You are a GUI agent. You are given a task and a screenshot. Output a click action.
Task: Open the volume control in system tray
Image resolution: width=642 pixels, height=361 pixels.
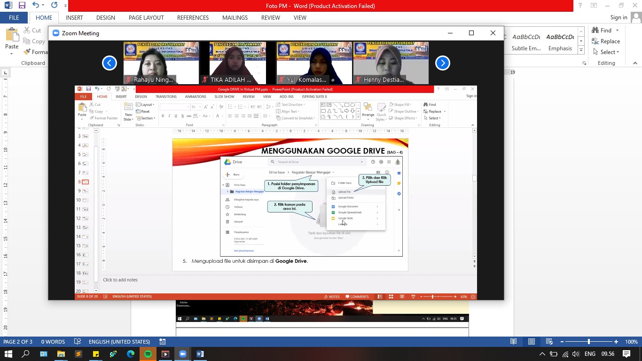coord(576,354)
